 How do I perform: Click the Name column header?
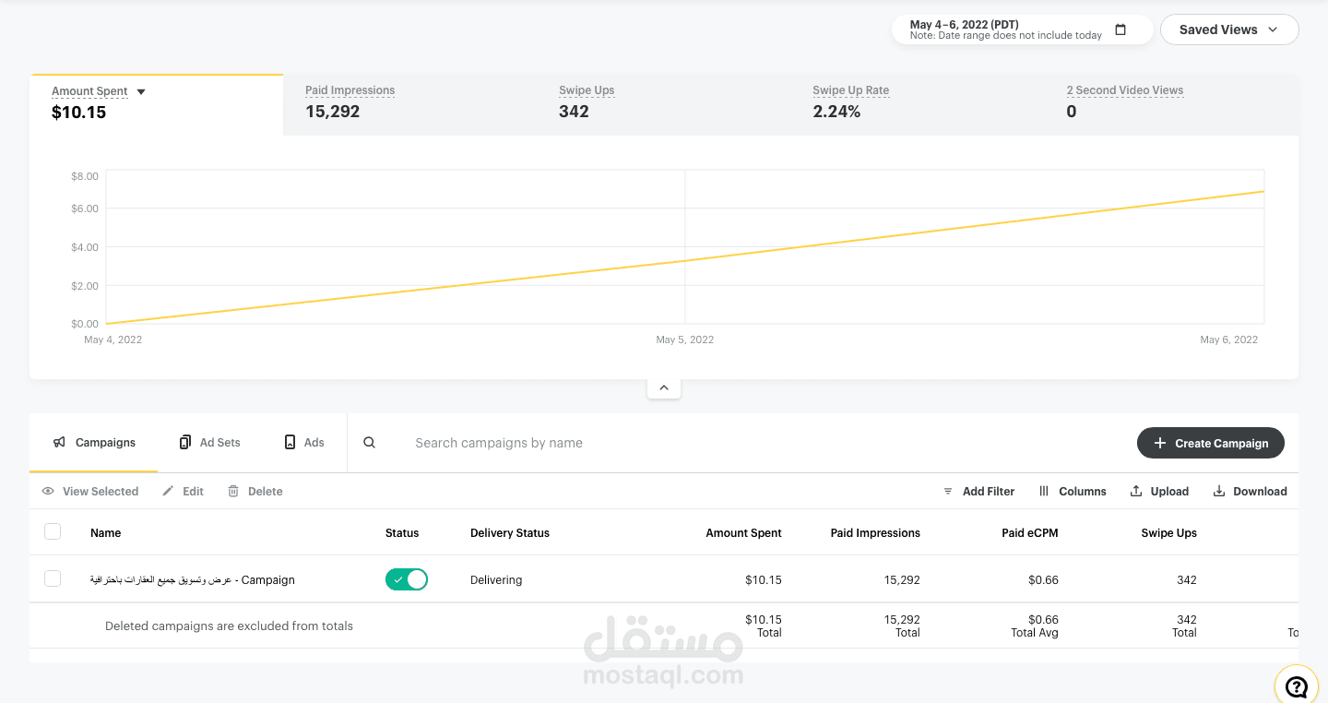pos(106,533)
